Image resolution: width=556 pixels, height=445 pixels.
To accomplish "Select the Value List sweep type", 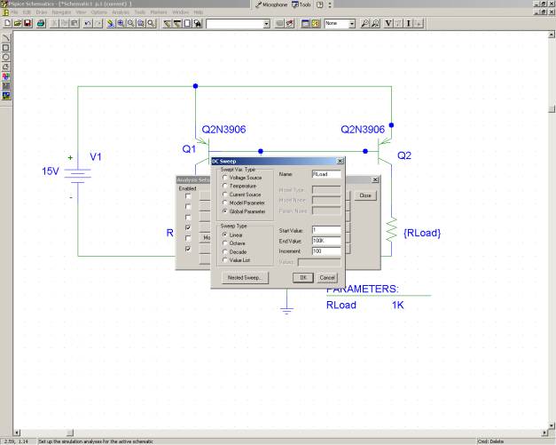I will (x=224, y=259).
